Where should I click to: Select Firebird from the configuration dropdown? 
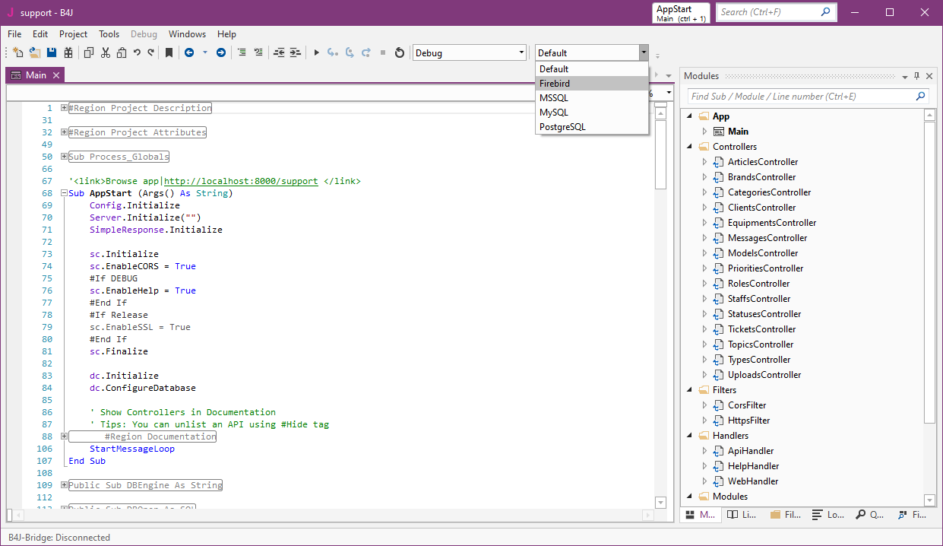pos(555,84)
